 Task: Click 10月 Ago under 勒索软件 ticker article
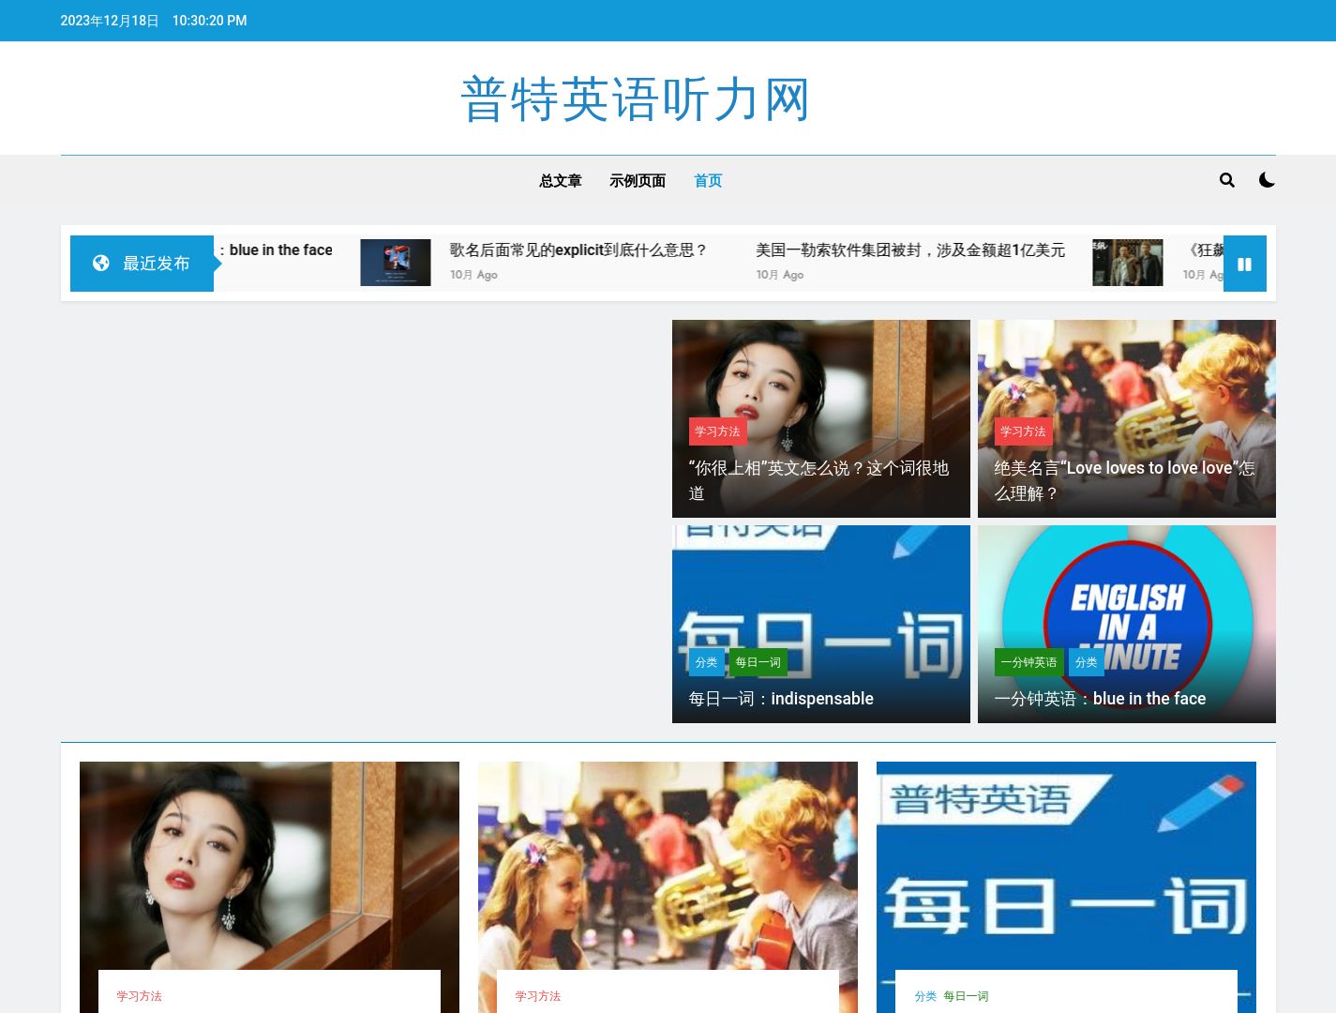780,275
